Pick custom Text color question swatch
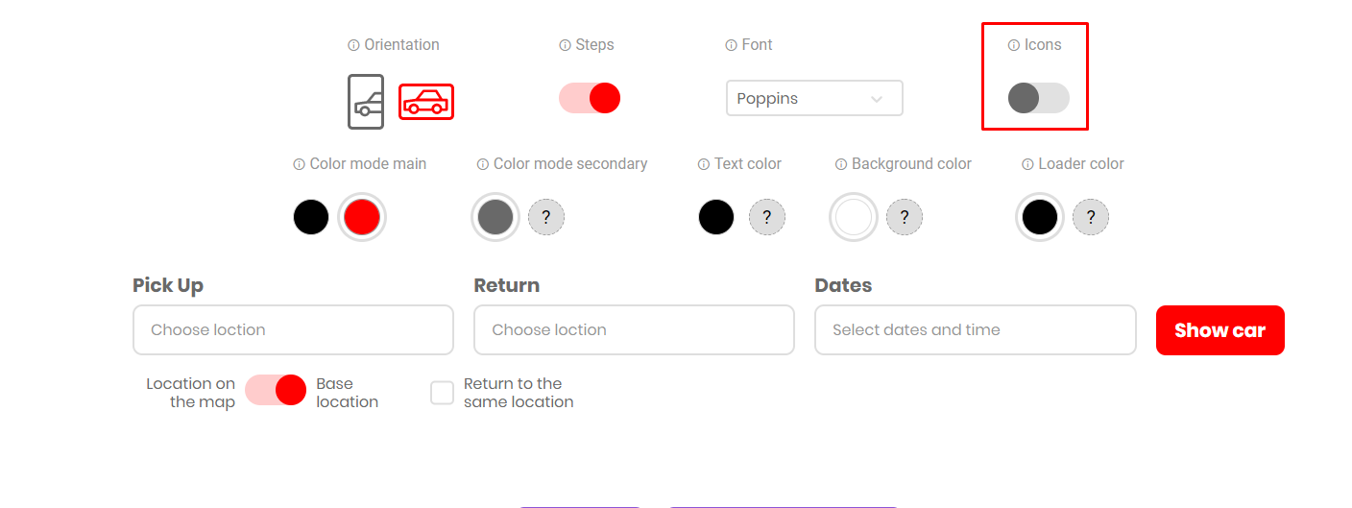Screen dimensions: 1352x508 tap(767, 217)
